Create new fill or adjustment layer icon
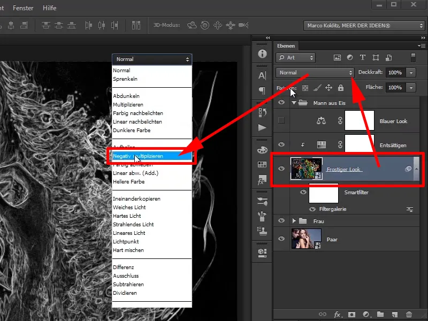The width and height of the screenshot is (428, 321). 366,315
